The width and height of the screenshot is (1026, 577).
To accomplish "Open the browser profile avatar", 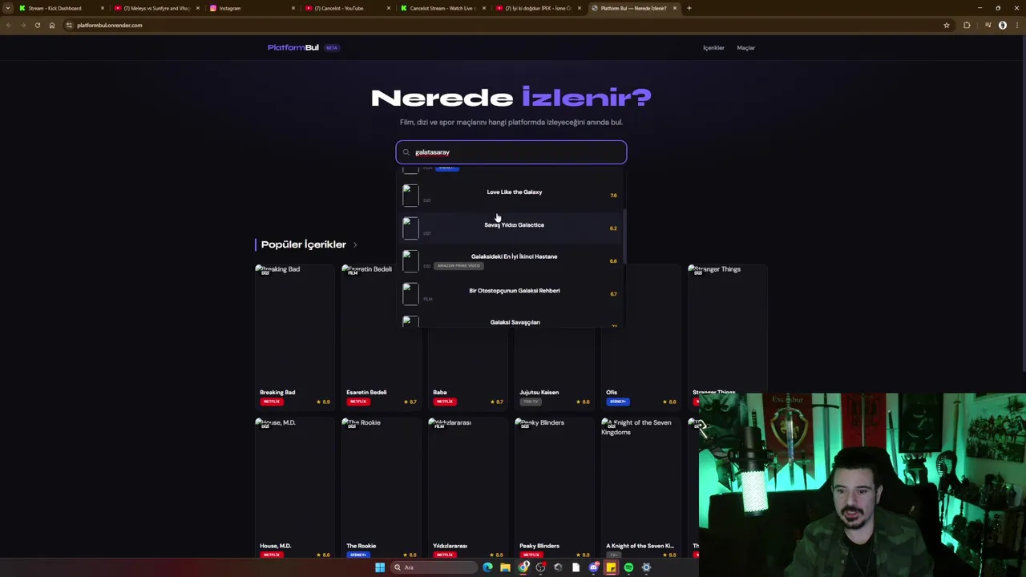I will click(1002, 25).
